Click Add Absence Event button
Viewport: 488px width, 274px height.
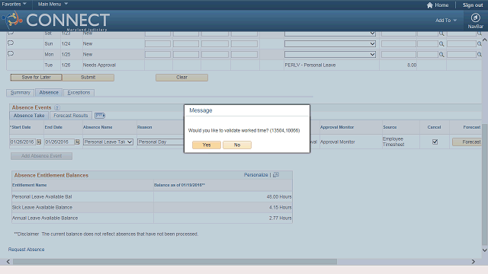click(x=42, y=156)
